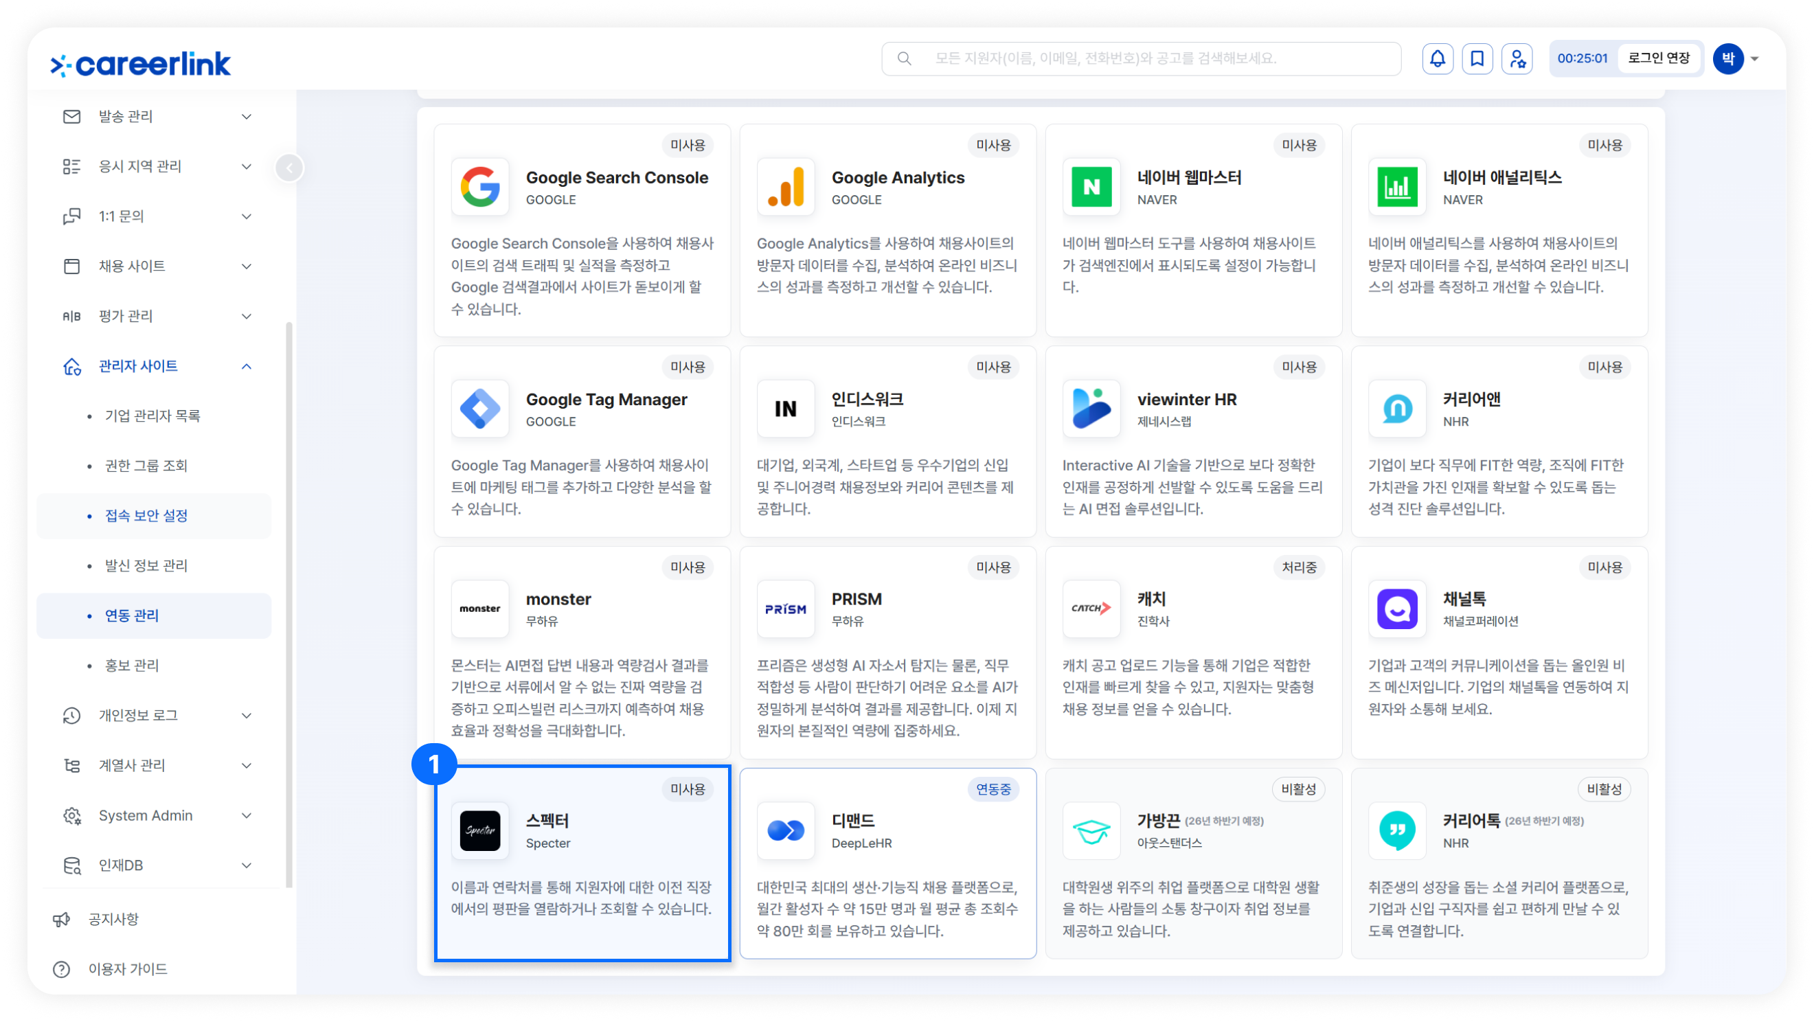Screen dimensions: 1814x1022
Task: Click the 연동중 badge on 디맨드 card
Action: click(x=994, y=790)
